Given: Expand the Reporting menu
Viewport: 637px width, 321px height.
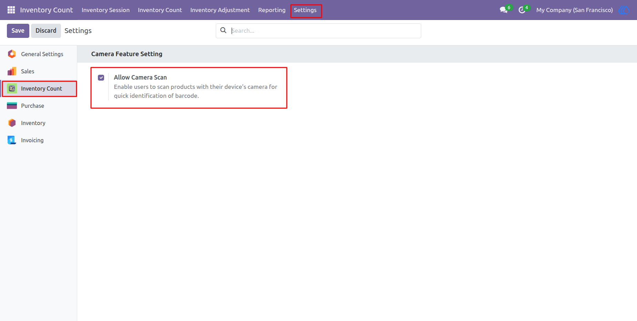Looking at the screenshot, I should coord(272,10).
